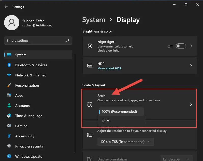Click the Personalization paintbrush icon

(x=9, y=85)
